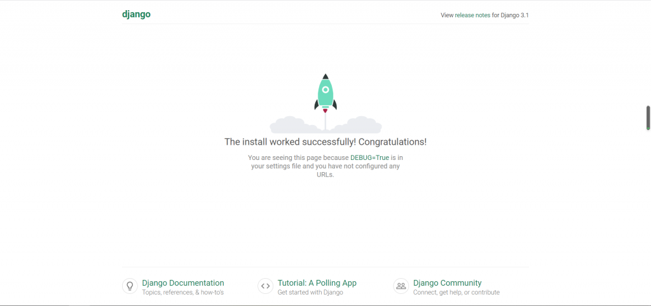Click the "Topics, references, & how-to's" subtitle
The height and width of the screenshot is (306, 651).
[x=182, y=293]
